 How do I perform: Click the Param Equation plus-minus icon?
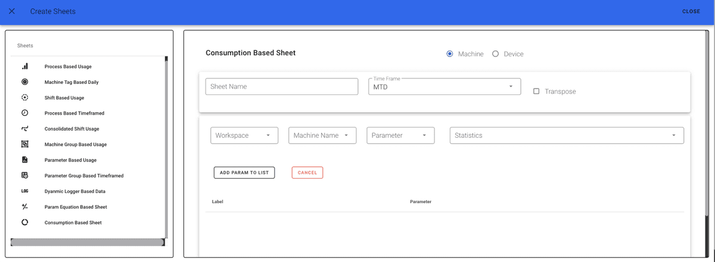24,207
